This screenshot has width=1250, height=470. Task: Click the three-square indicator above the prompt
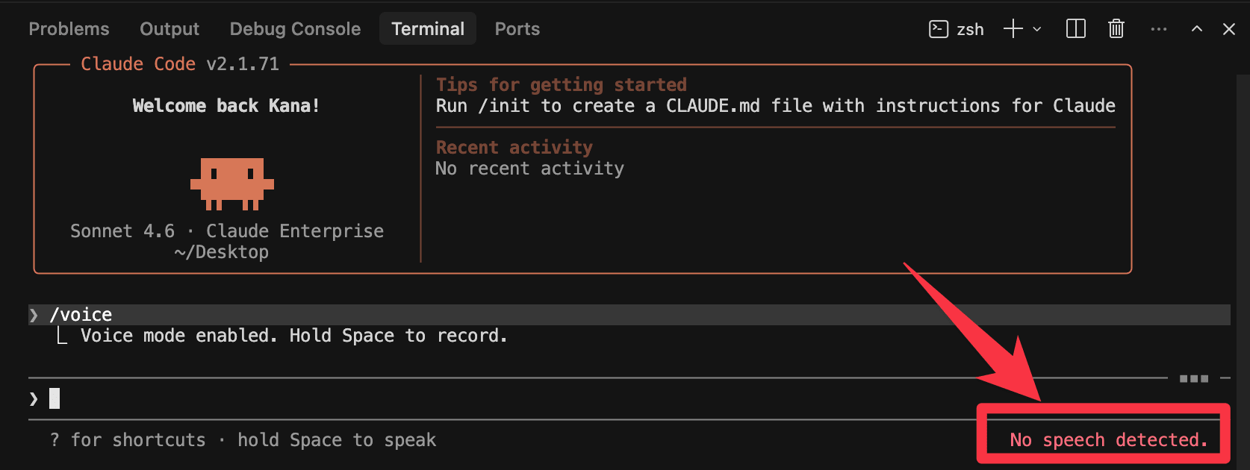click(x=1193, y=379)
